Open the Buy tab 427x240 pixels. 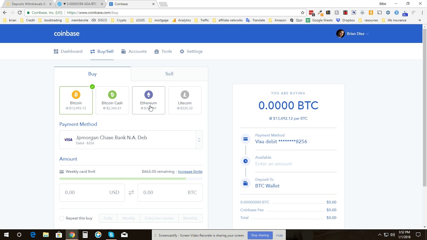point(92,74)
